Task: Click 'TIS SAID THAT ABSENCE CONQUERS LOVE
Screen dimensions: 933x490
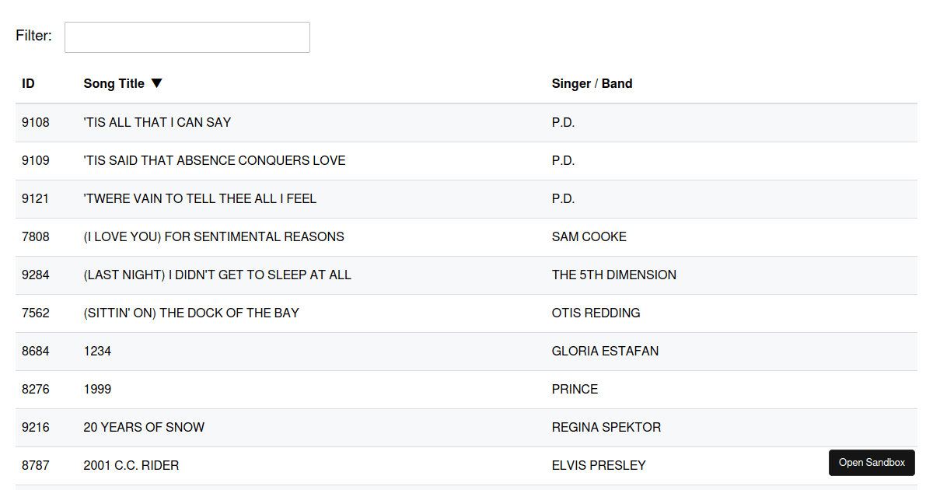Action: [215, 160]
